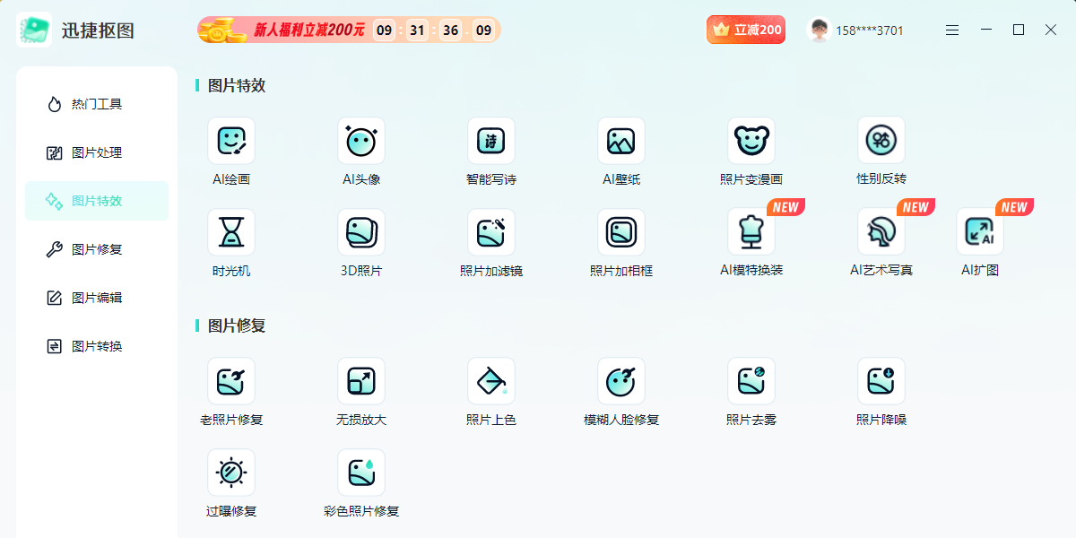This screenshot has width=1076, height=538.
Task: Open the 时光机 hourglass tool
Action: (231, 232)
